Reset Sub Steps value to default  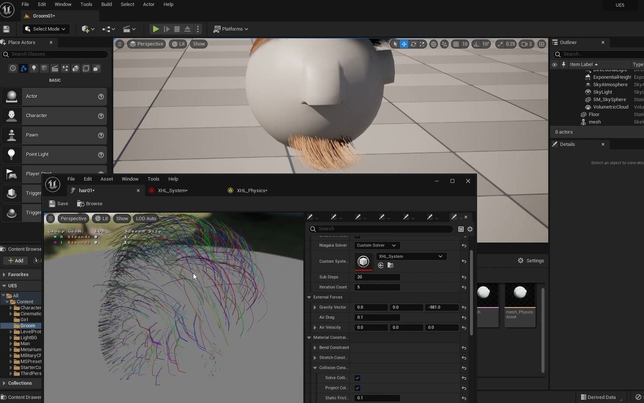464,277
